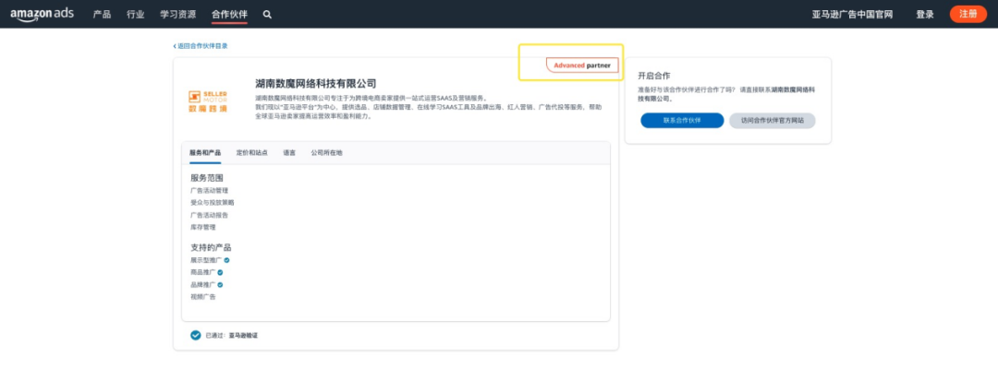This screenshot has height=380, width=998.
Task: Click the checkmark badge beside 展示型推广
Action: 227,260
